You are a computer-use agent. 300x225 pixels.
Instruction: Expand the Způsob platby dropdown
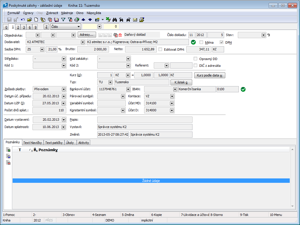(x=64, y=89)
